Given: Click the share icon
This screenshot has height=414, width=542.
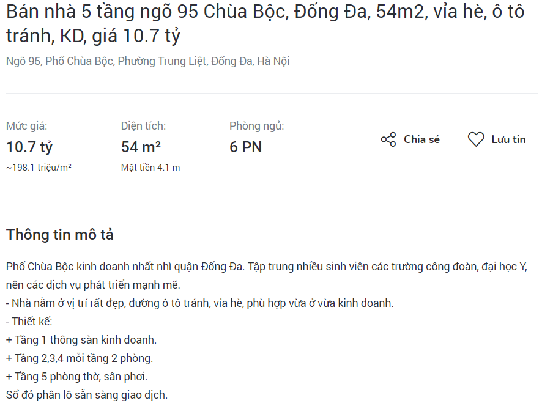Looking at the screenshot, I should [388, 139].
